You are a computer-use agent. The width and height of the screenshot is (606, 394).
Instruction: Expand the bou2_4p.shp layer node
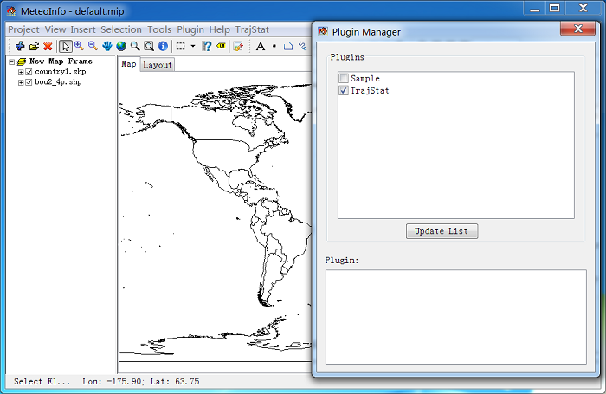(x=20, y=82)
